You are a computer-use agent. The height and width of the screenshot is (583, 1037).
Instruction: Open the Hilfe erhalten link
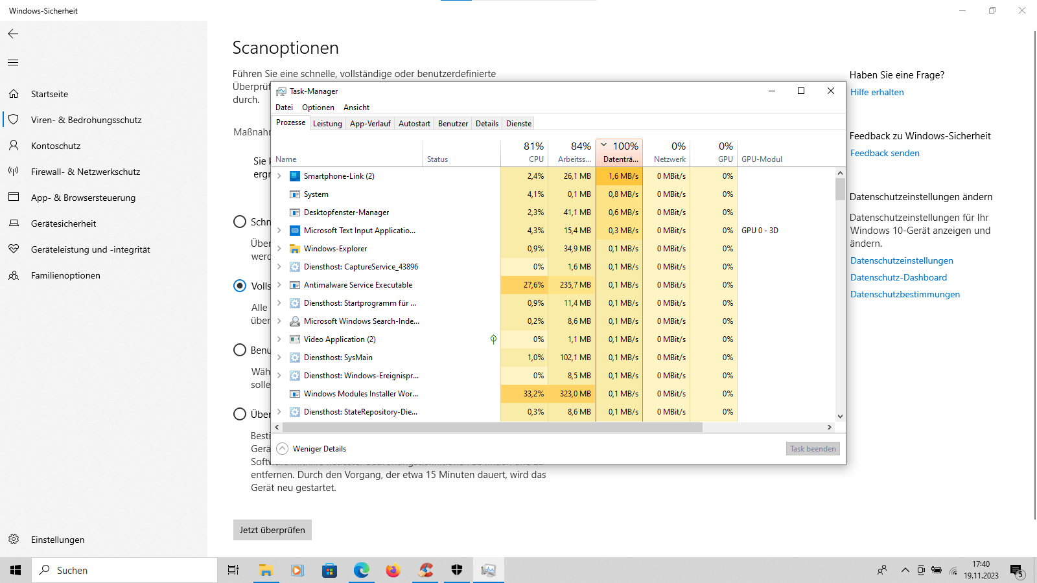pyautogui.click(x=877, y=92)
